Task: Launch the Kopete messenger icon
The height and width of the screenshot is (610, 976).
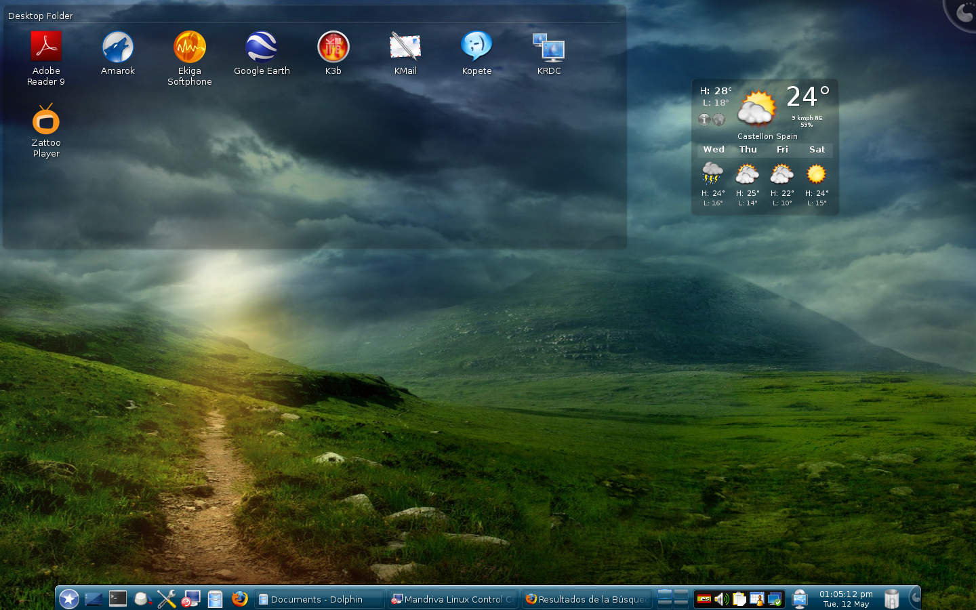Action: (476, 47)
